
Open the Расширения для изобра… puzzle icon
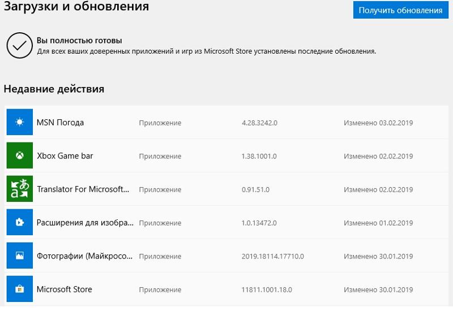coord(20,222)
